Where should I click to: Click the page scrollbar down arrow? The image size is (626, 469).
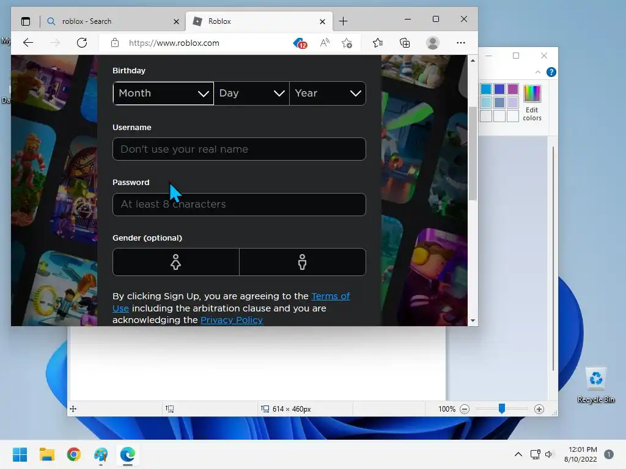point(473,320)
